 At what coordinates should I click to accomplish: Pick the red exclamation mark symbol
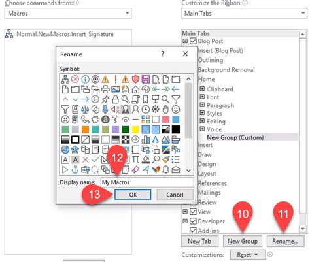[x=115, y=79]
